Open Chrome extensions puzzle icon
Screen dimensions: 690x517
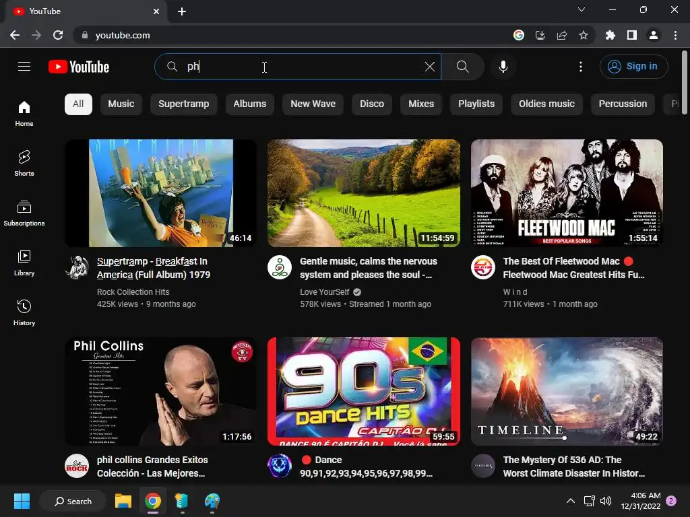point(610,35)
